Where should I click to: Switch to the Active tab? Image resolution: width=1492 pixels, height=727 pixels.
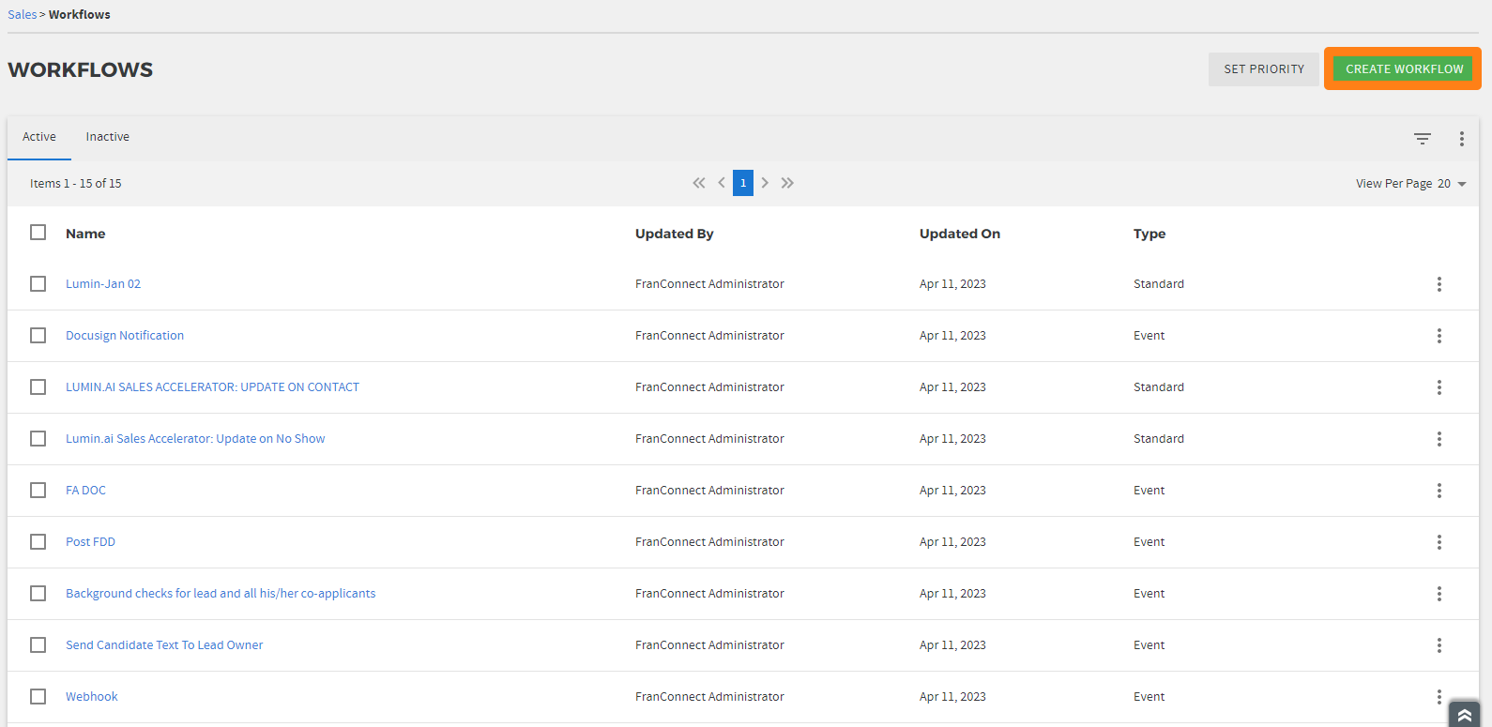39,137
